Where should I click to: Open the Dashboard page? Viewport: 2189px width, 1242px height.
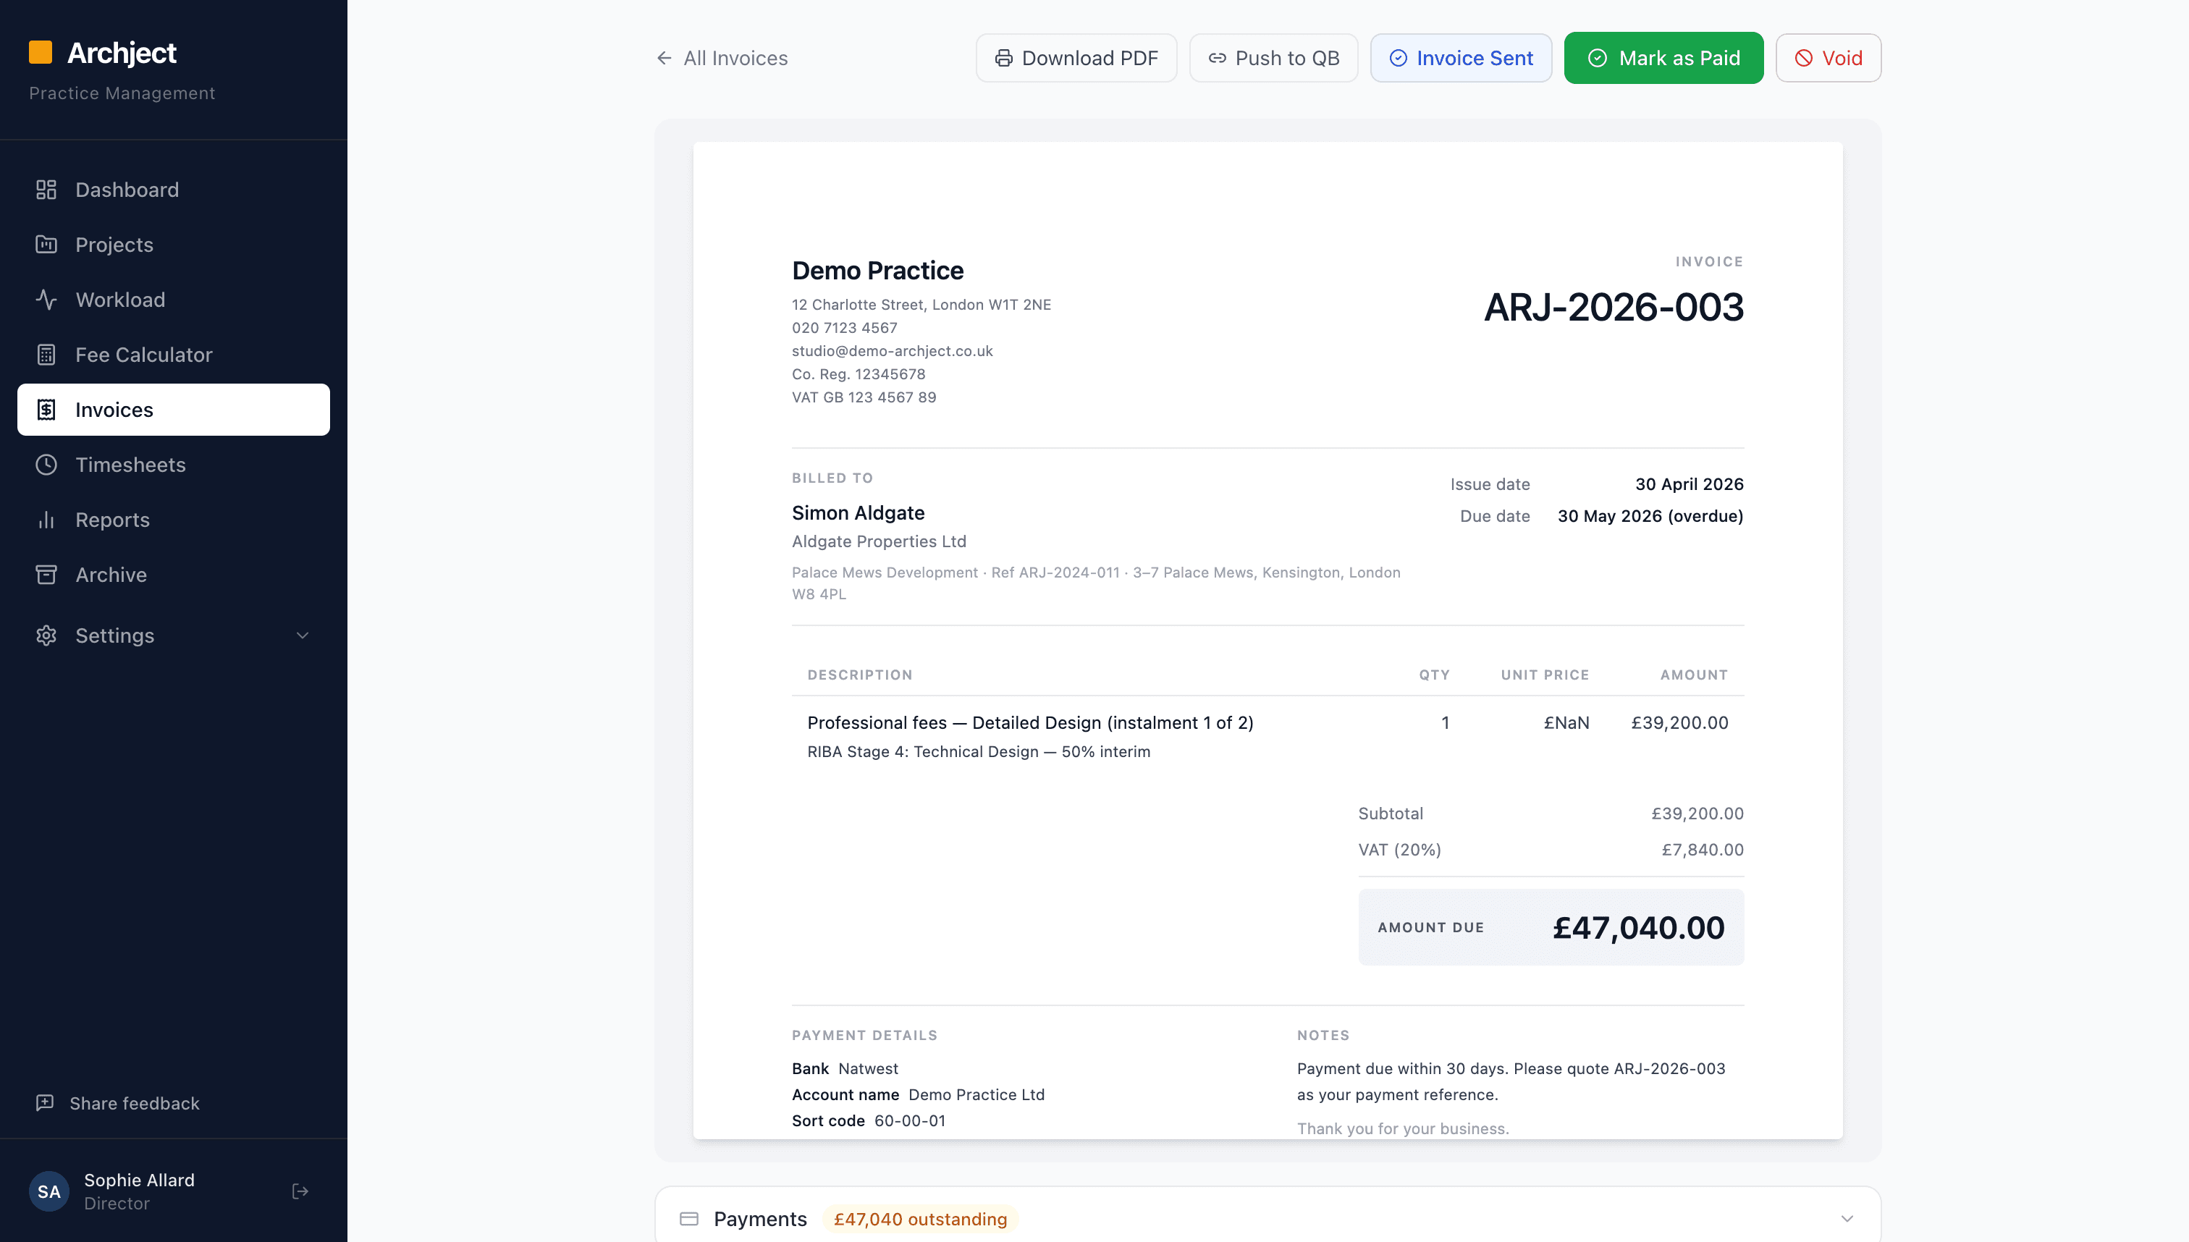(173, 190)
